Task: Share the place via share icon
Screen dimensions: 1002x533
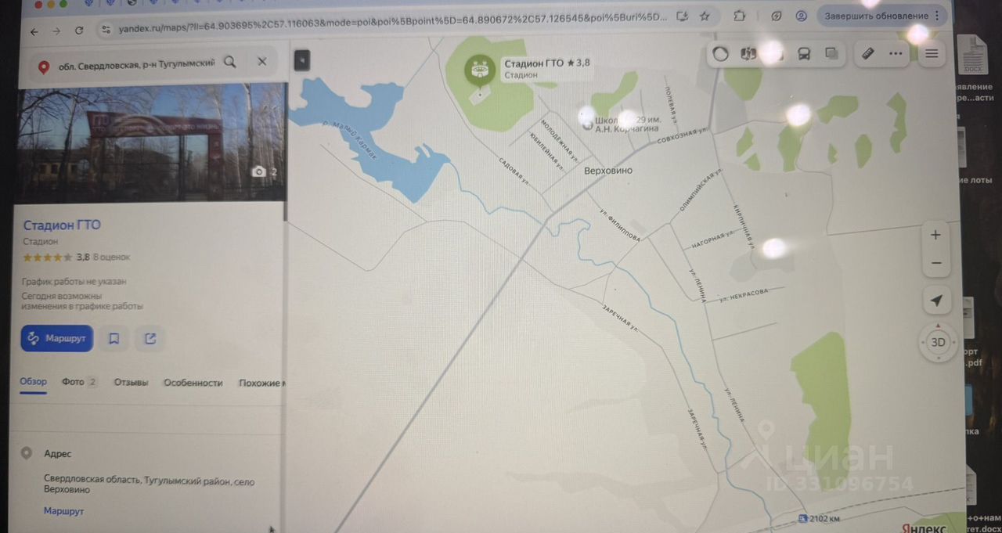Action: 150,339
